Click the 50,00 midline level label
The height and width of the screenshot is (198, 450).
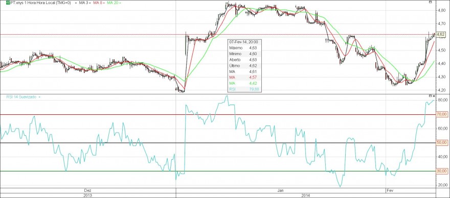(x=442, y=142)
